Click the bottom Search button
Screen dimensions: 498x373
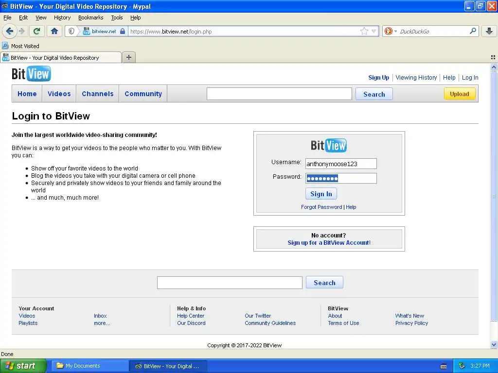(324, 282)
